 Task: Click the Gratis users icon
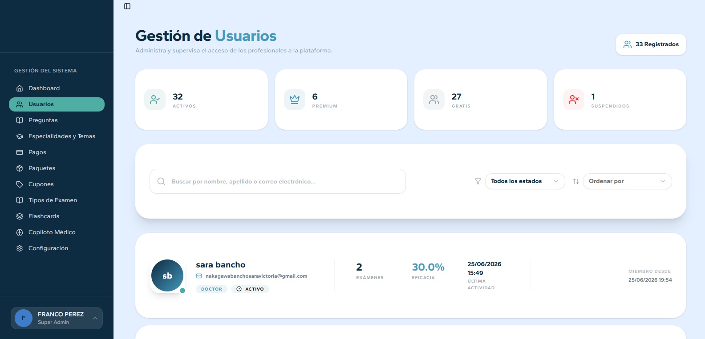point(434,100)
